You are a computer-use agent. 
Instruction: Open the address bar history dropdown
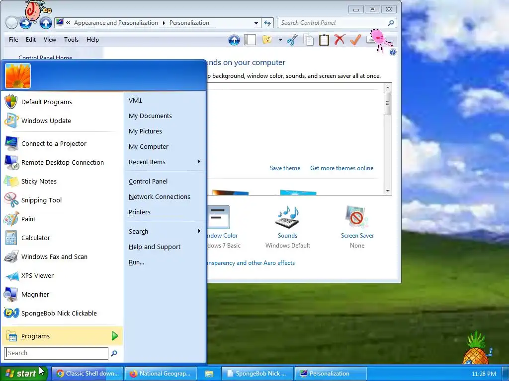[256, 23]
